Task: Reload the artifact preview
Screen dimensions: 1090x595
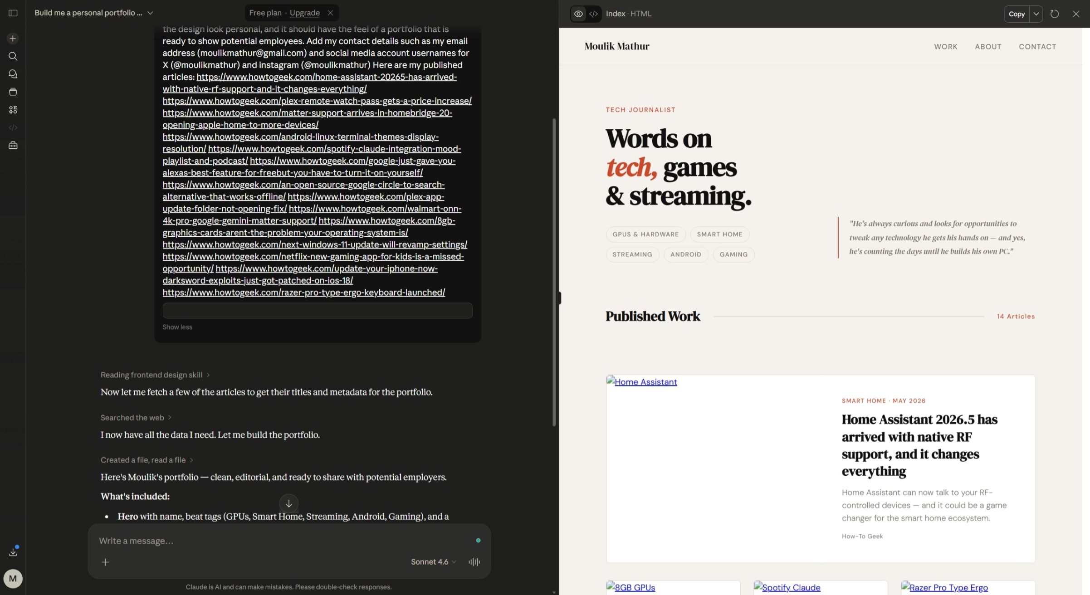Action: coord(1055,14)
